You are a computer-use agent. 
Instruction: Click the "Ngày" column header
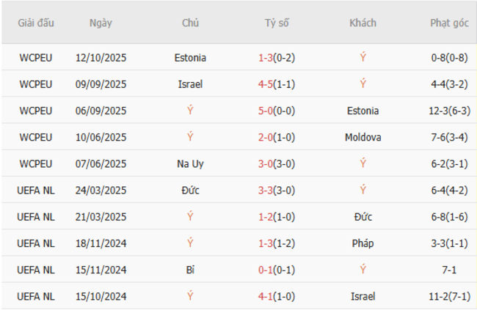click(x=101, y=23)
